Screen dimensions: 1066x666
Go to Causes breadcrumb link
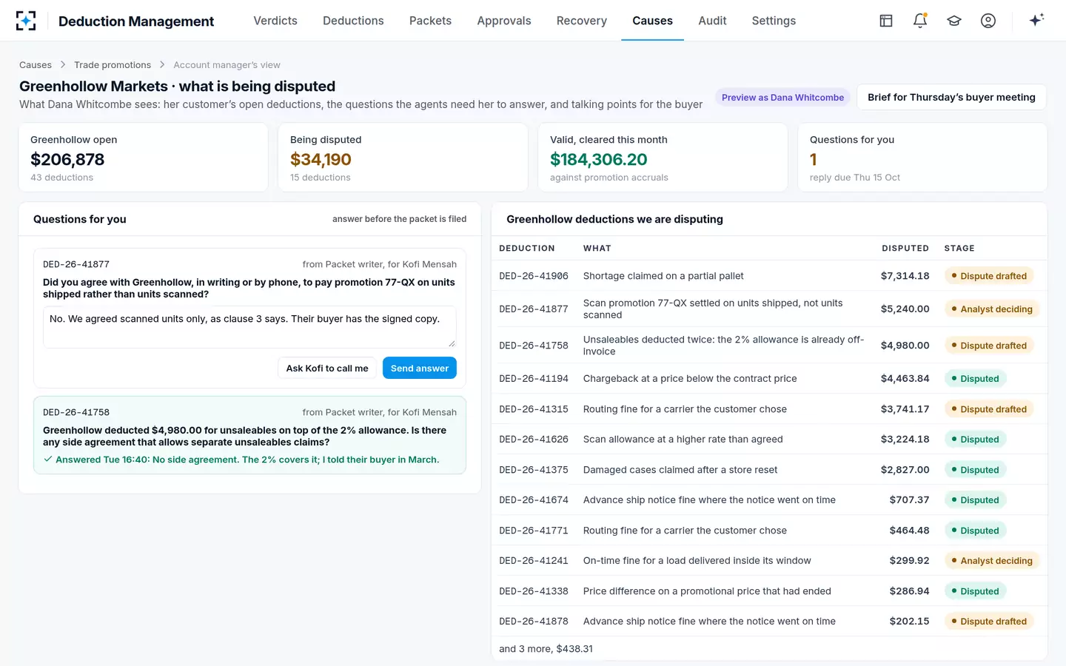coord(36,65)
